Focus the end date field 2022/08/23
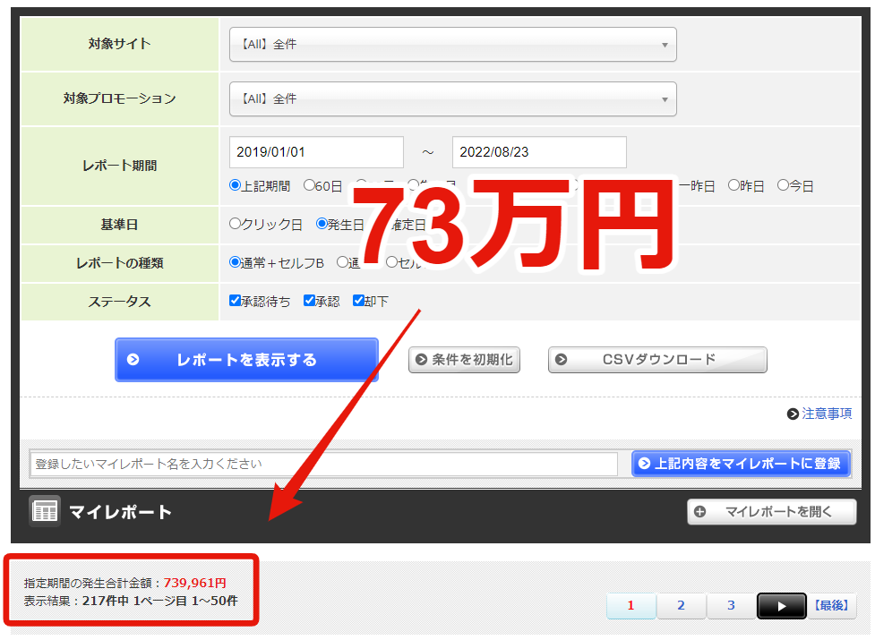 point(539,152)
